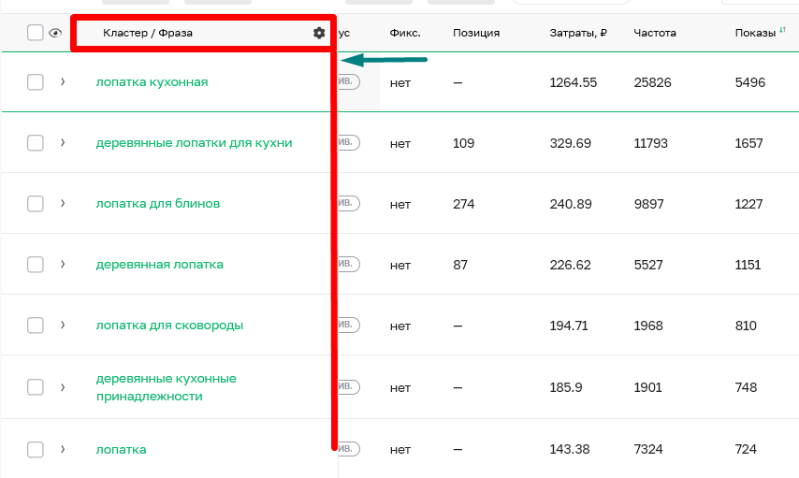Click the cost value 1264.55
The height and width of the screenshot is (478, 799).
574,82
